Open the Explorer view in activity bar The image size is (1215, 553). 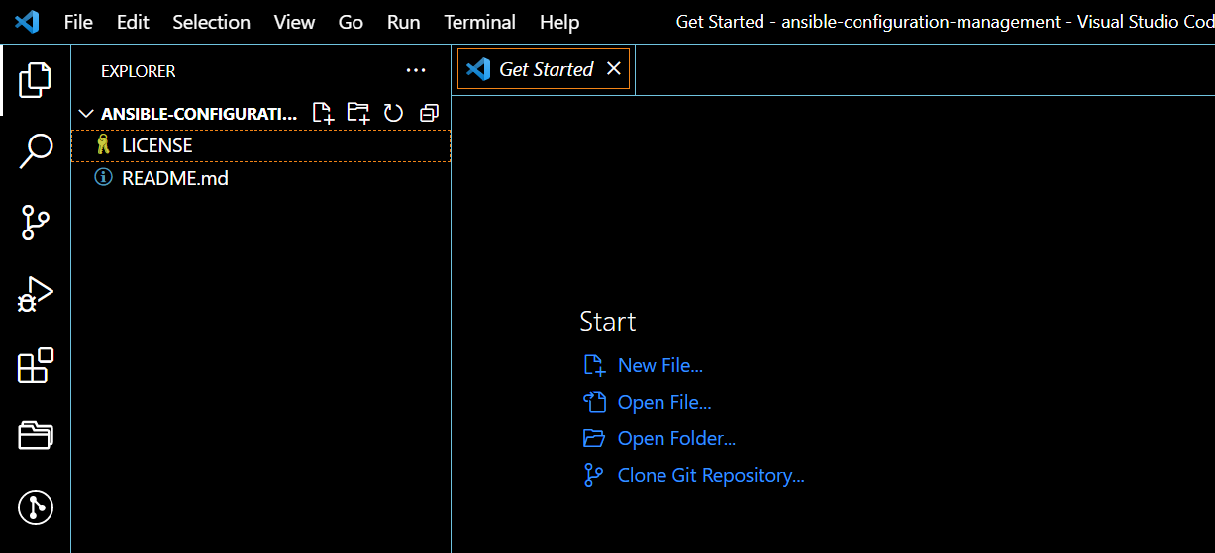tap(36, 80)
